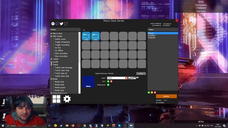
Task: Open the deck grid view icon
Action: pos(56,99)
